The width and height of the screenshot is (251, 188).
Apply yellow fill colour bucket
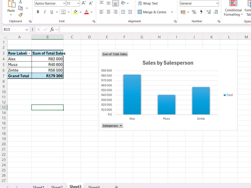[x=75, y=12]
